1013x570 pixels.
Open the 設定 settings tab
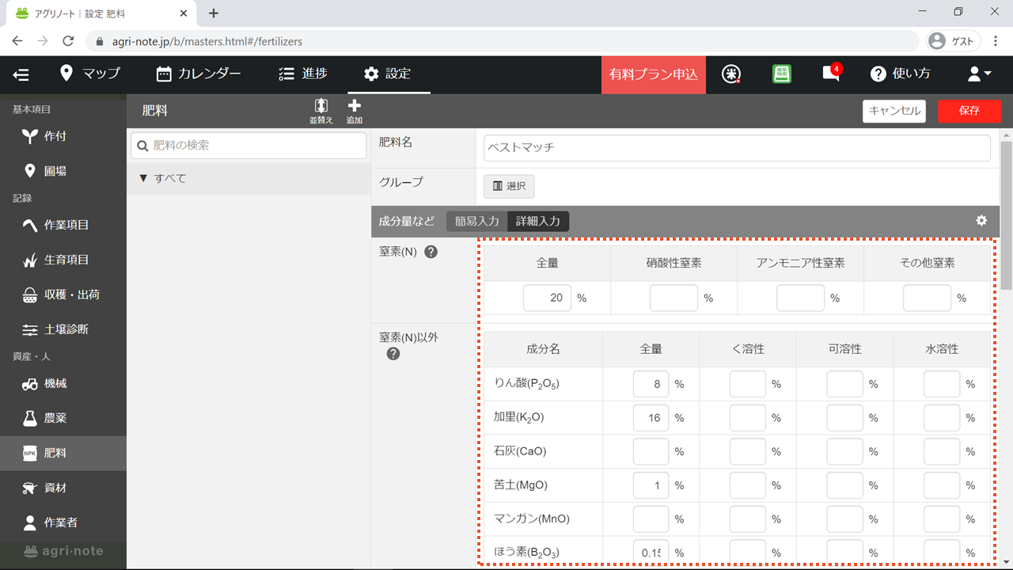coord(387,74)
